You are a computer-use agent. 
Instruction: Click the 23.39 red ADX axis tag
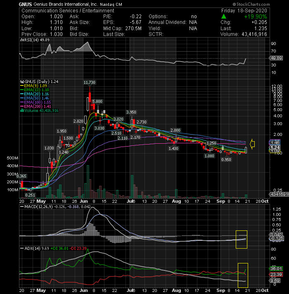(x=276, y=275)
